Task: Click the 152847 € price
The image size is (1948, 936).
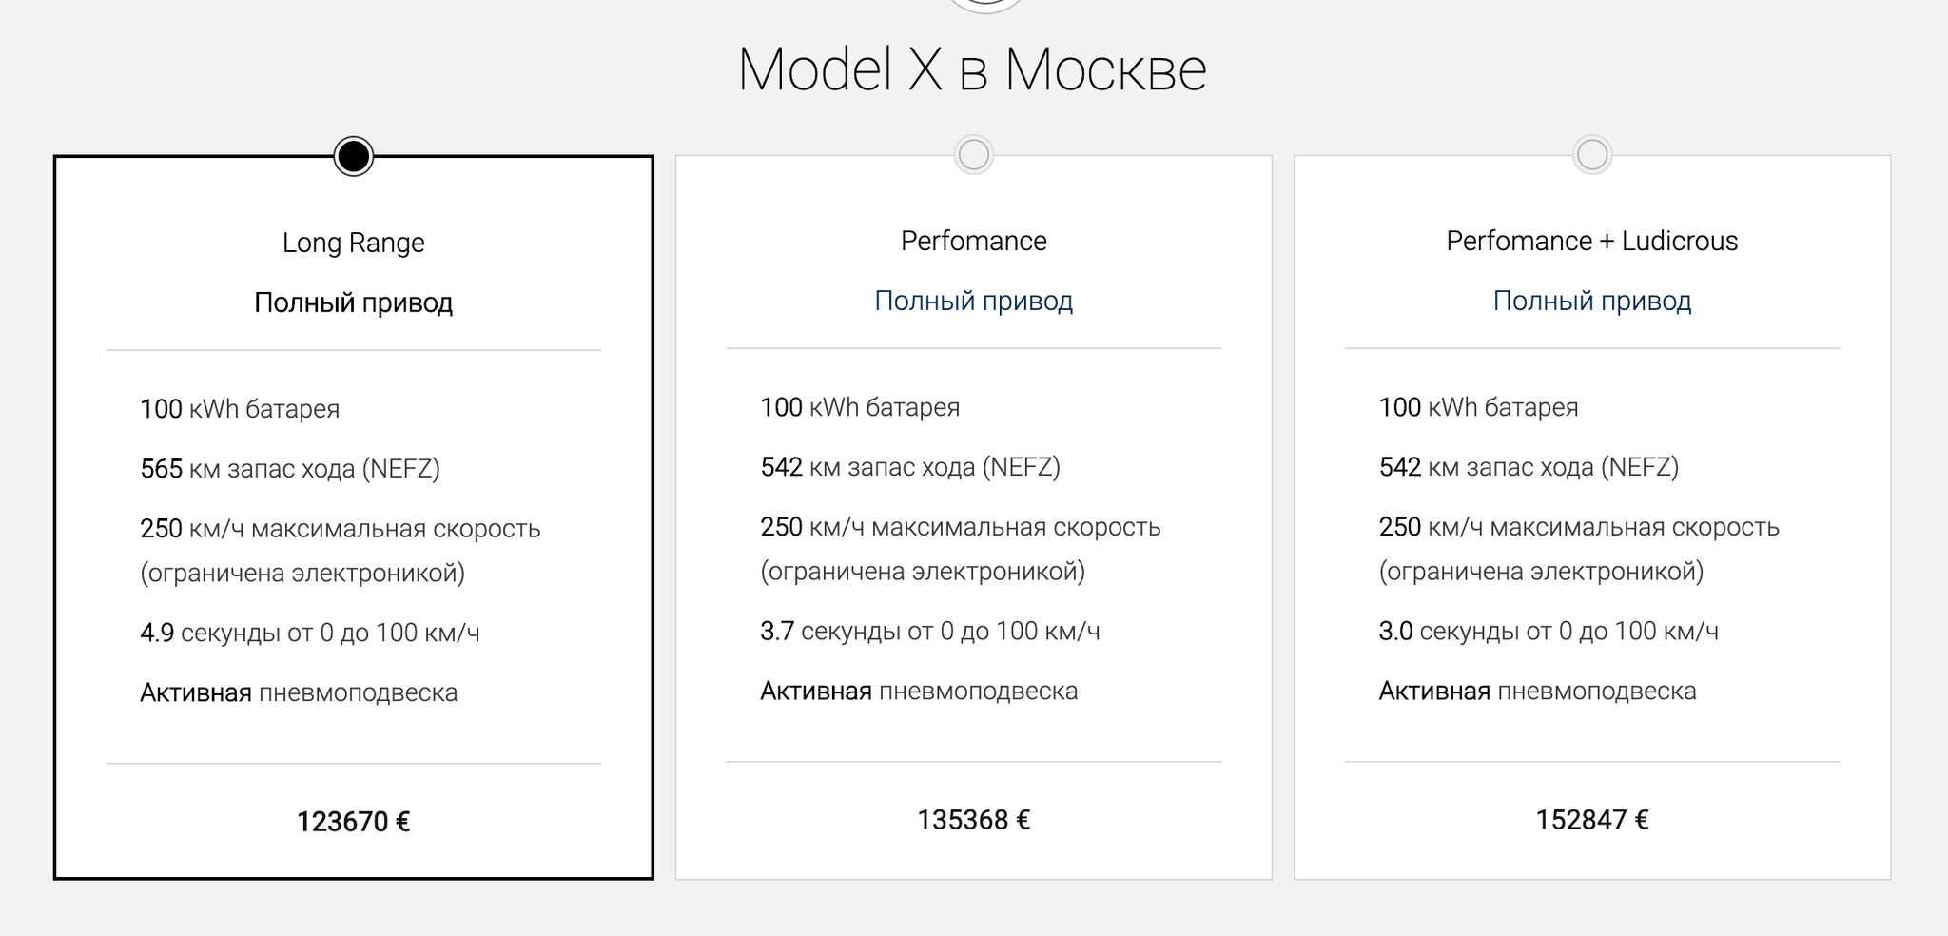Action: pos(1592,820)
